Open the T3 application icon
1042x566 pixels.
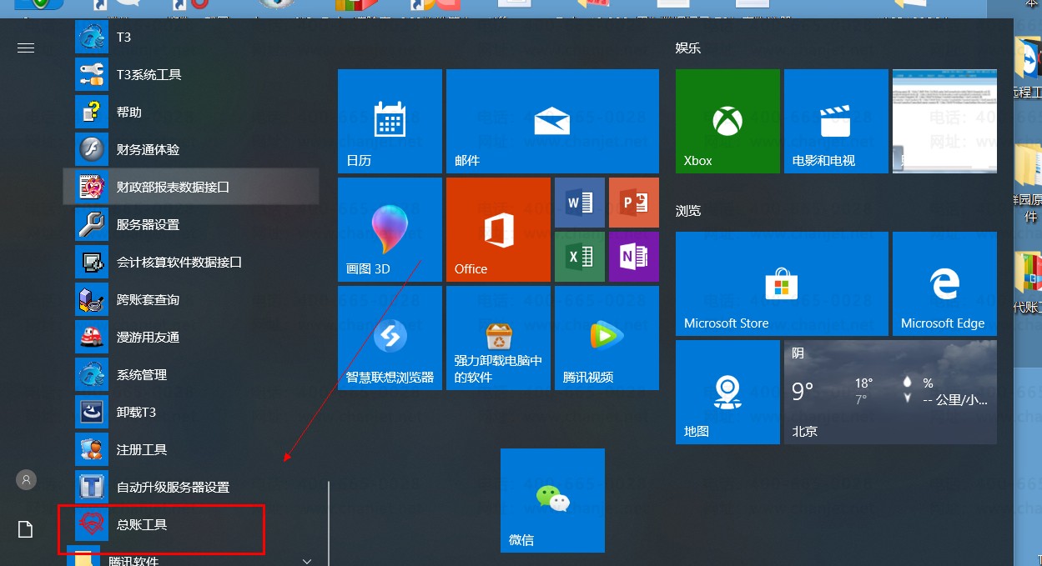[x=92, y=38]
